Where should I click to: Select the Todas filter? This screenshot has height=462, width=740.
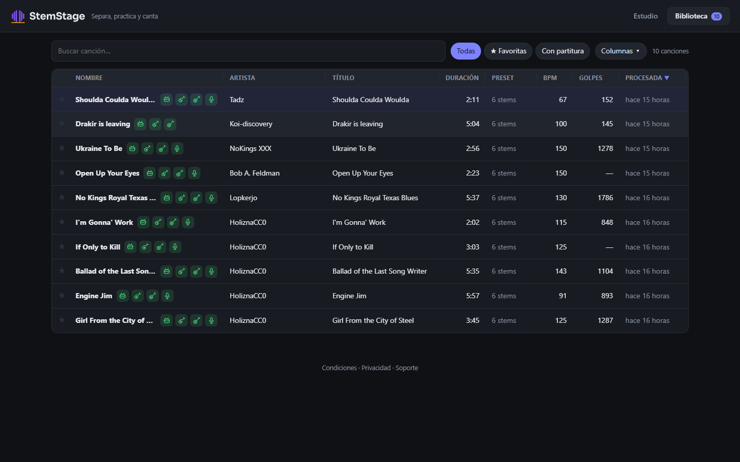pos(466,51)
